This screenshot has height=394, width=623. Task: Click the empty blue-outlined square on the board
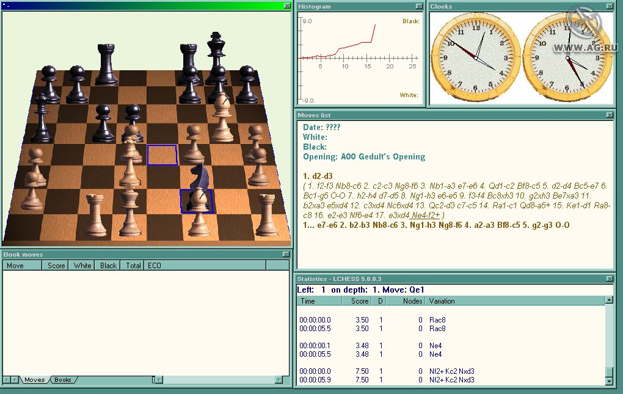click(x=162, y=155)
